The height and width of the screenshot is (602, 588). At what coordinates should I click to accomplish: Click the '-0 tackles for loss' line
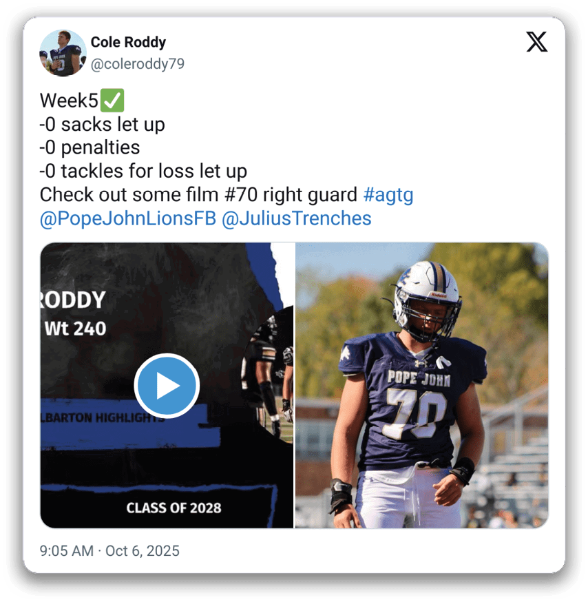(143, 171)
